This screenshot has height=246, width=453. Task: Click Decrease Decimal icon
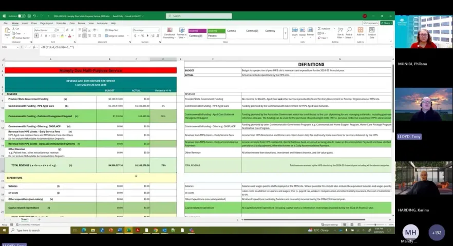pos(158,36)
